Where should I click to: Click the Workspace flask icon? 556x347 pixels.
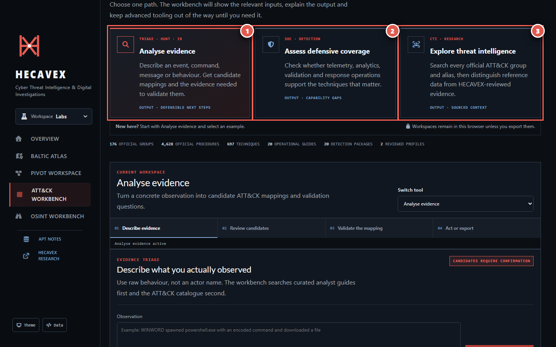[24, 116]
